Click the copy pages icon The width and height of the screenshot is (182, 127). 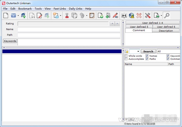point(74,15)
